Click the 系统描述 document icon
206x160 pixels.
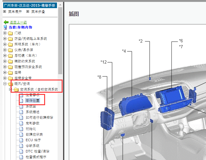[x=21, y=112]
